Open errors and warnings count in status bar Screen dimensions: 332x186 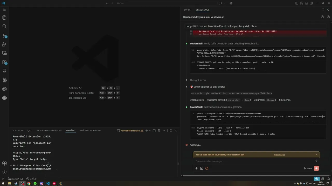click(x=31, y=179)
